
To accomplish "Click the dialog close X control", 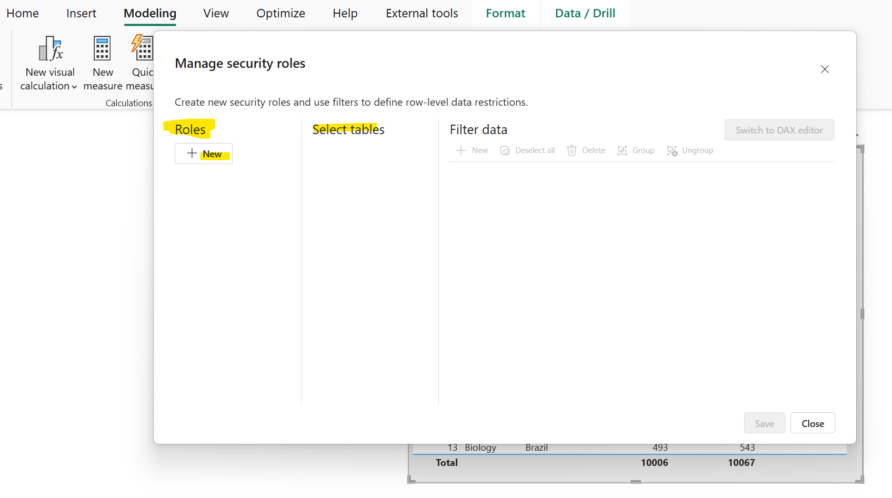I will (825, 69).
